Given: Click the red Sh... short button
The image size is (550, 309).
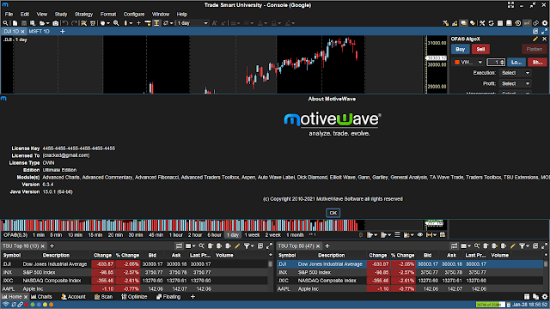Looking at the screenshot, I should tap(537, 63).
